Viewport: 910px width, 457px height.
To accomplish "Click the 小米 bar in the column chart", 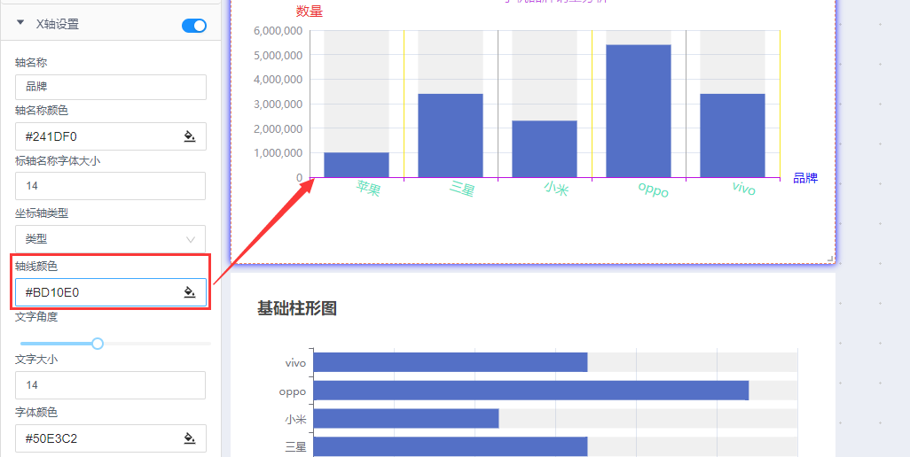I will tap(545, 149).
